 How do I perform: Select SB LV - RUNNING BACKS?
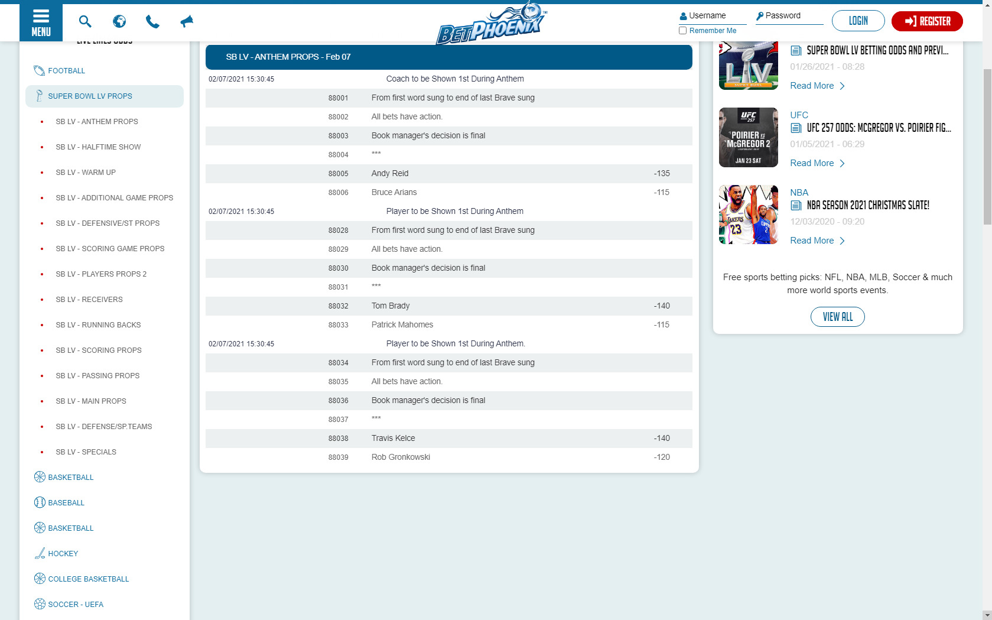click(98, 325)
